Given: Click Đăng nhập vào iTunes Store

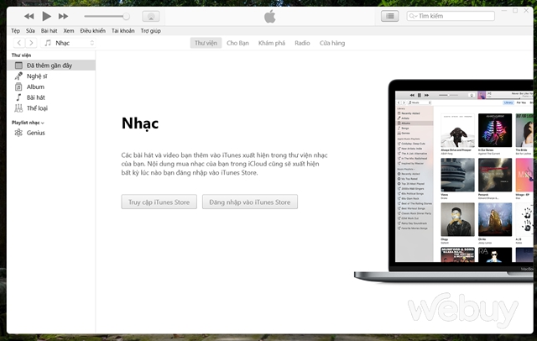Looking at the screenshot, I should coord(249,202).
